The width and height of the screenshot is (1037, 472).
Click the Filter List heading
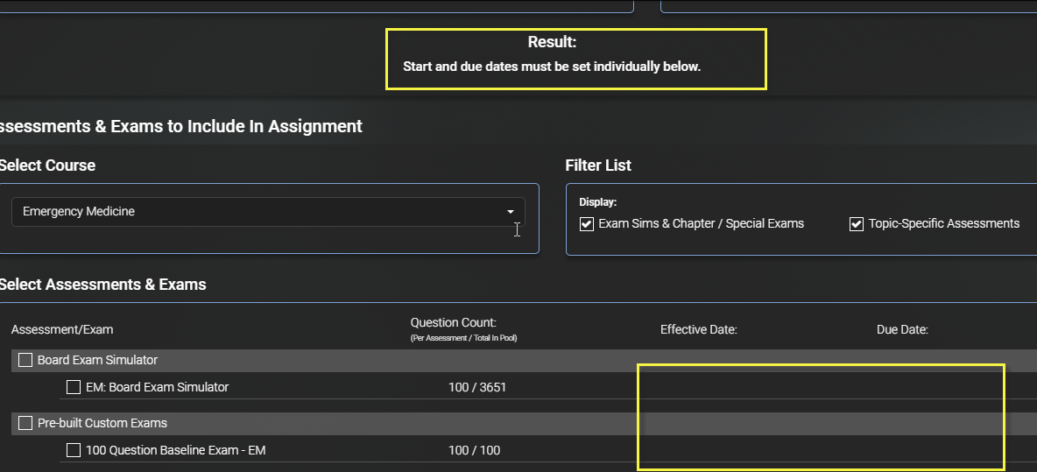[598, 166]
